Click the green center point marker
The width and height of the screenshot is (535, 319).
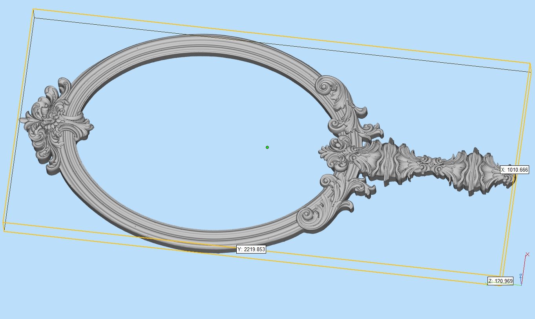(x=267, y=147)
